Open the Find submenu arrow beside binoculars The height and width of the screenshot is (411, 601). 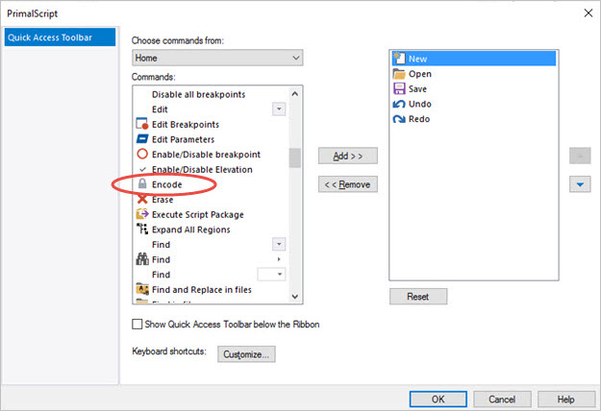[x=279, y=259]
